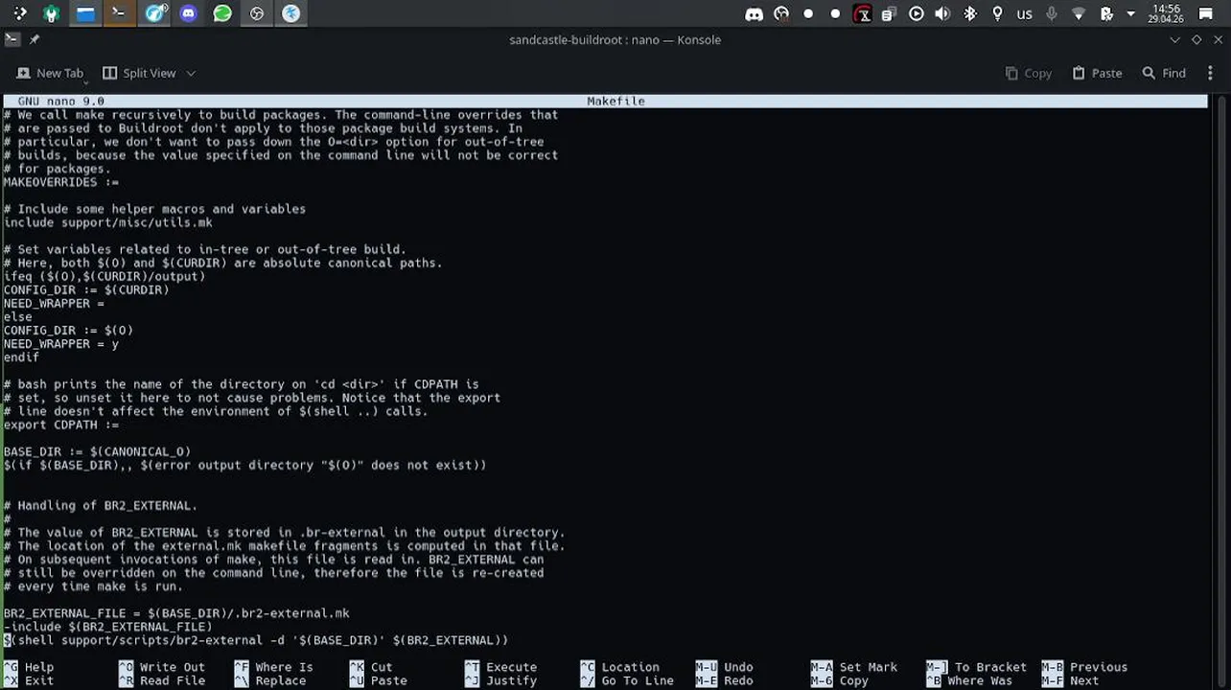This screenshot has height=690, width=1231.
Task: Click the OBS system tray icon
Action: coord(781,14)
